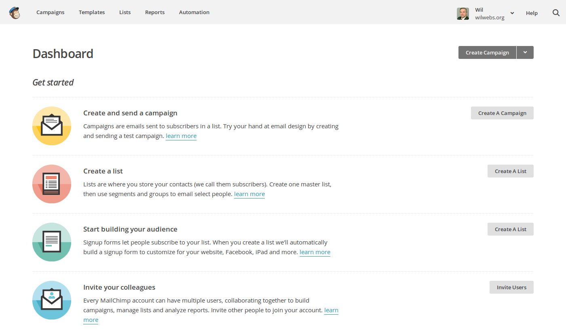Image resolution: width=566 pixels, height=330 pixels.
Task: Go to the Lists section
Action: click(125, 13)
